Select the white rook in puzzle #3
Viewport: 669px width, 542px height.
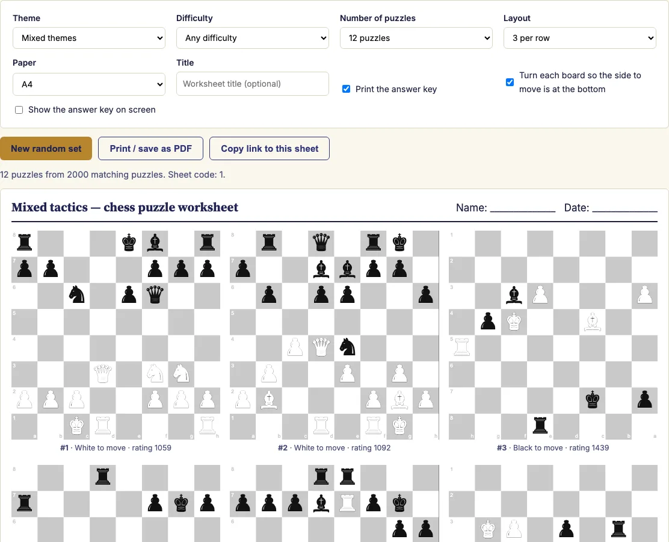pyautogui.click(x=461, y=347)
